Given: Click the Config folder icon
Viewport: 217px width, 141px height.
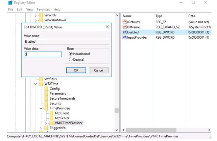Looking at the screenshot, I should pyautogui.click(x=46, y=89).
